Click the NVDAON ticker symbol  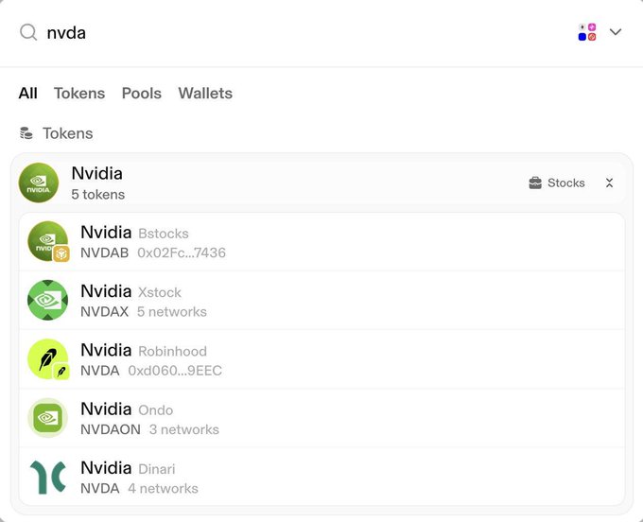(x=111, y=429)
